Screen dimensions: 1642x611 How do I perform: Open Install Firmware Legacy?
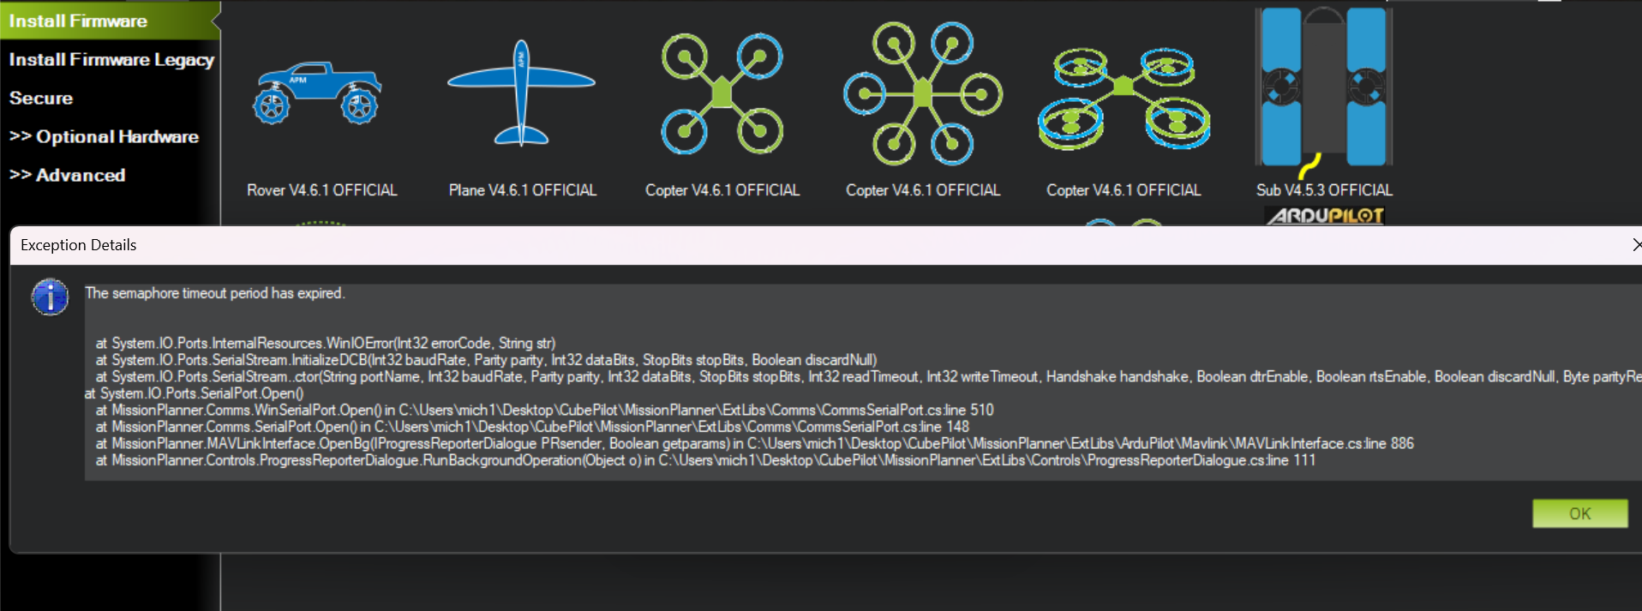click(111, 59)
